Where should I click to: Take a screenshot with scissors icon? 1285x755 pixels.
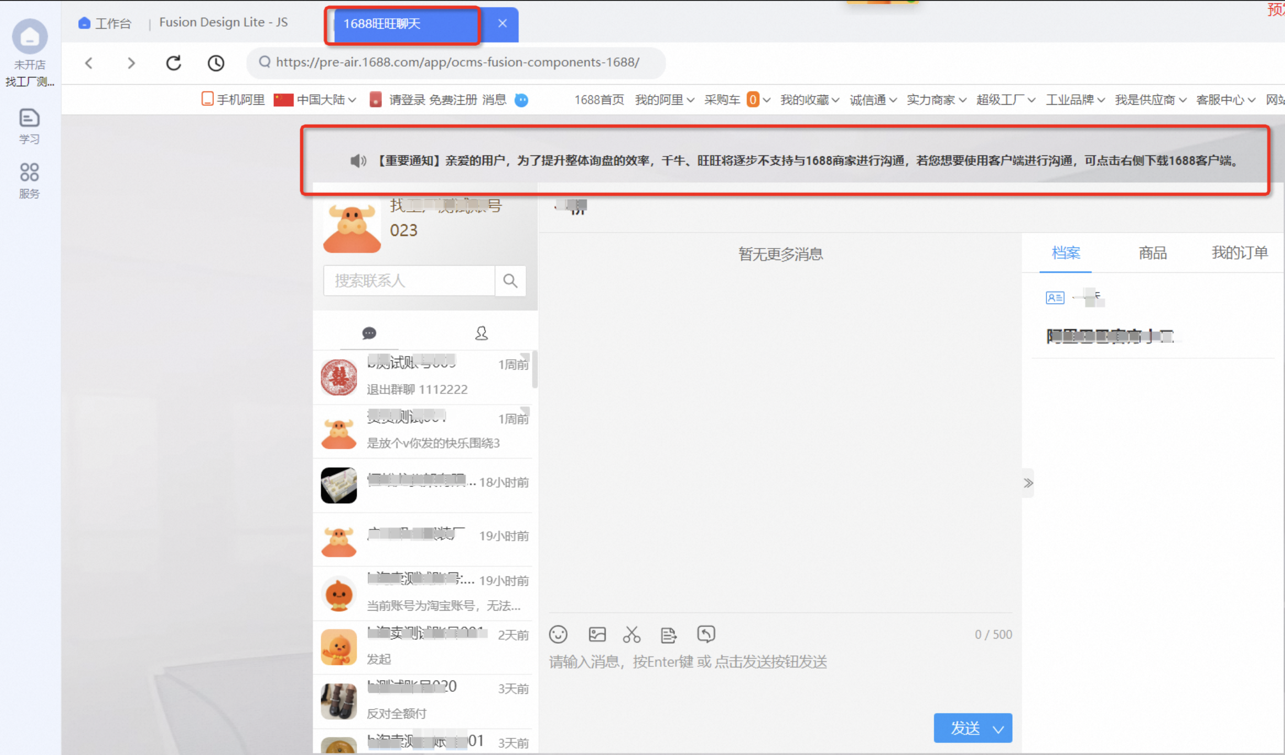pos(631,634)
